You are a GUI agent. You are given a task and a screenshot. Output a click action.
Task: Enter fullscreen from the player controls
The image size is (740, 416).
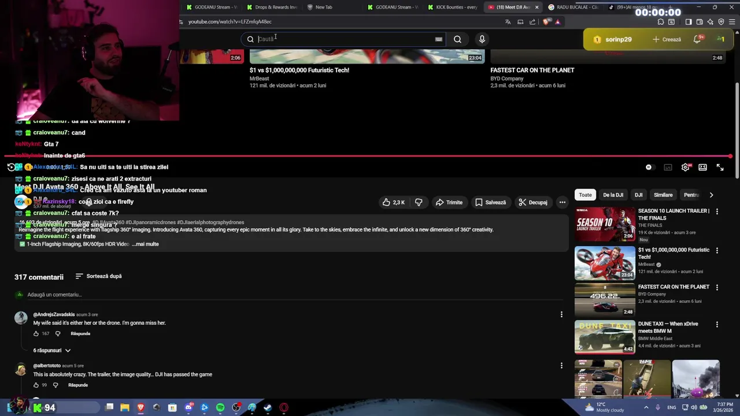720,167
